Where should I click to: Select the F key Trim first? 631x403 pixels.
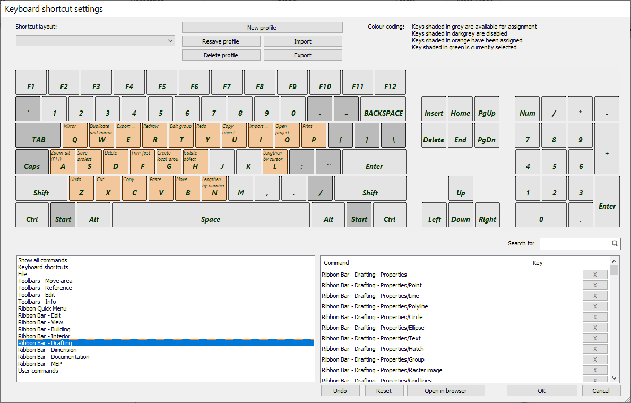[x=142, y=161]
